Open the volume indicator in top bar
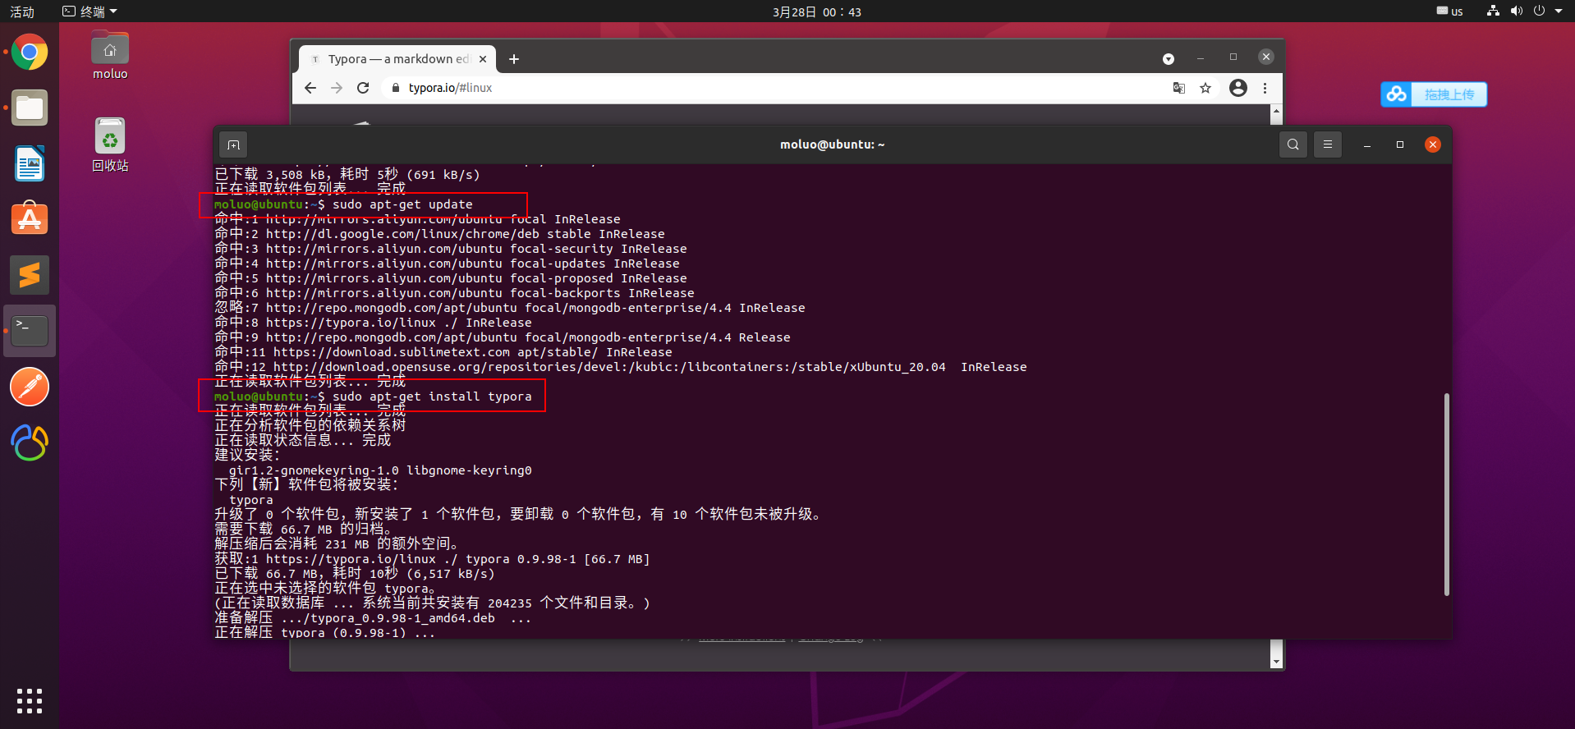Image resolution: width=1575 pixels, height=729 pixels. (1517, 11)
